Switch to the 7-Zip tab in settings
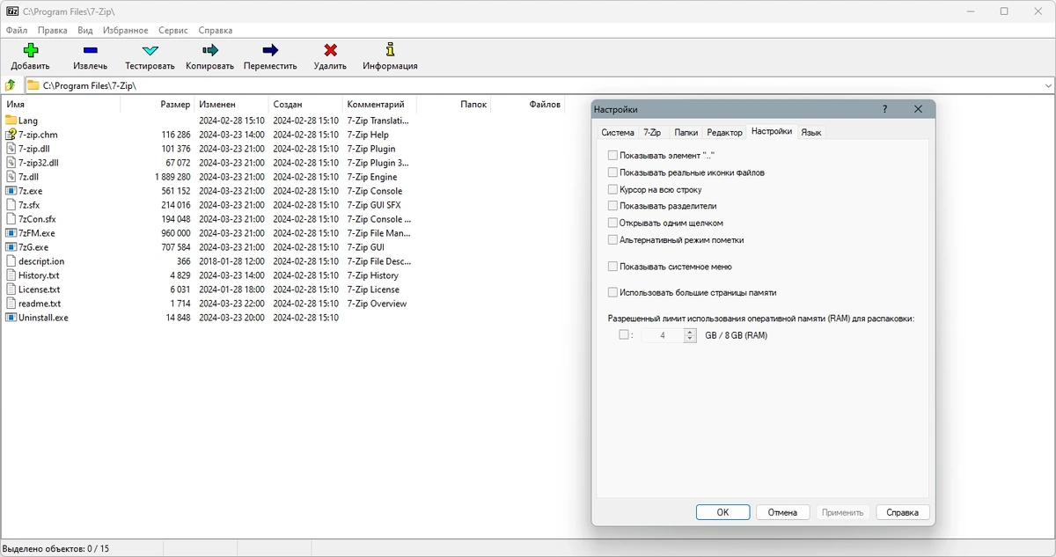Viewport: 1056px width, 557px height. [652, 133]
